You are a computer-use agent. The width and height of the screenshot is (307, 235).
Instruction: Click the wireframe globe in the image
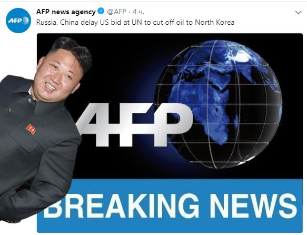(219, 104)
